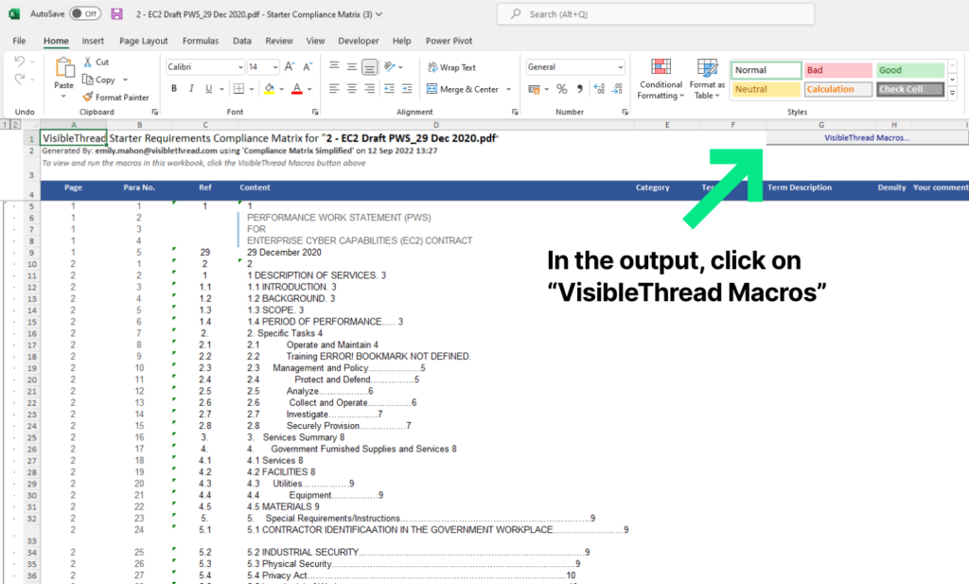Apply the red font color
This screenshot has height=584, width=969.
click(x=296, y=89)
